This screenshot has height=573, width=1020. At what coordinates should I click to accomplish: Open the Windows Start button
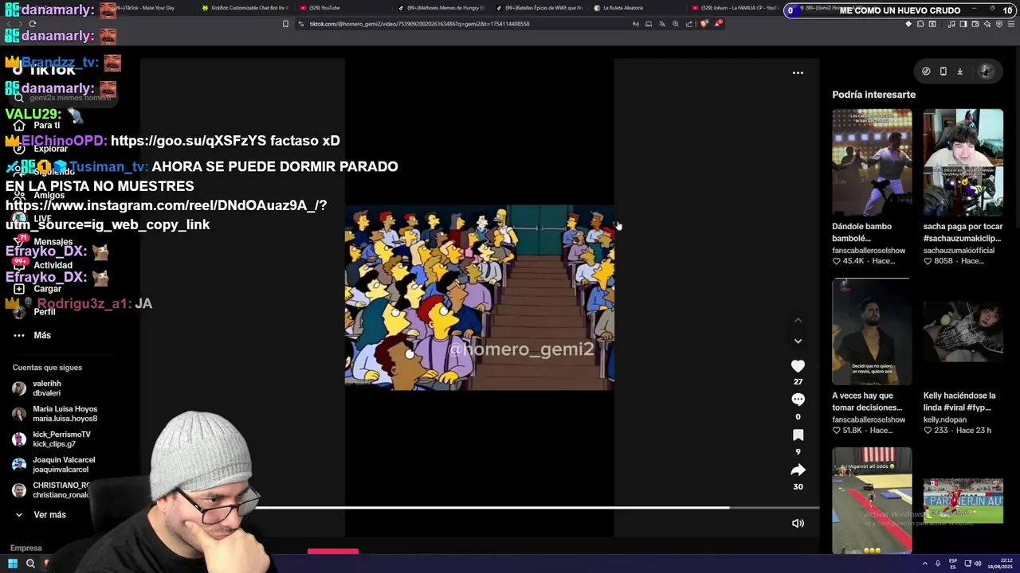click(12, 563)
